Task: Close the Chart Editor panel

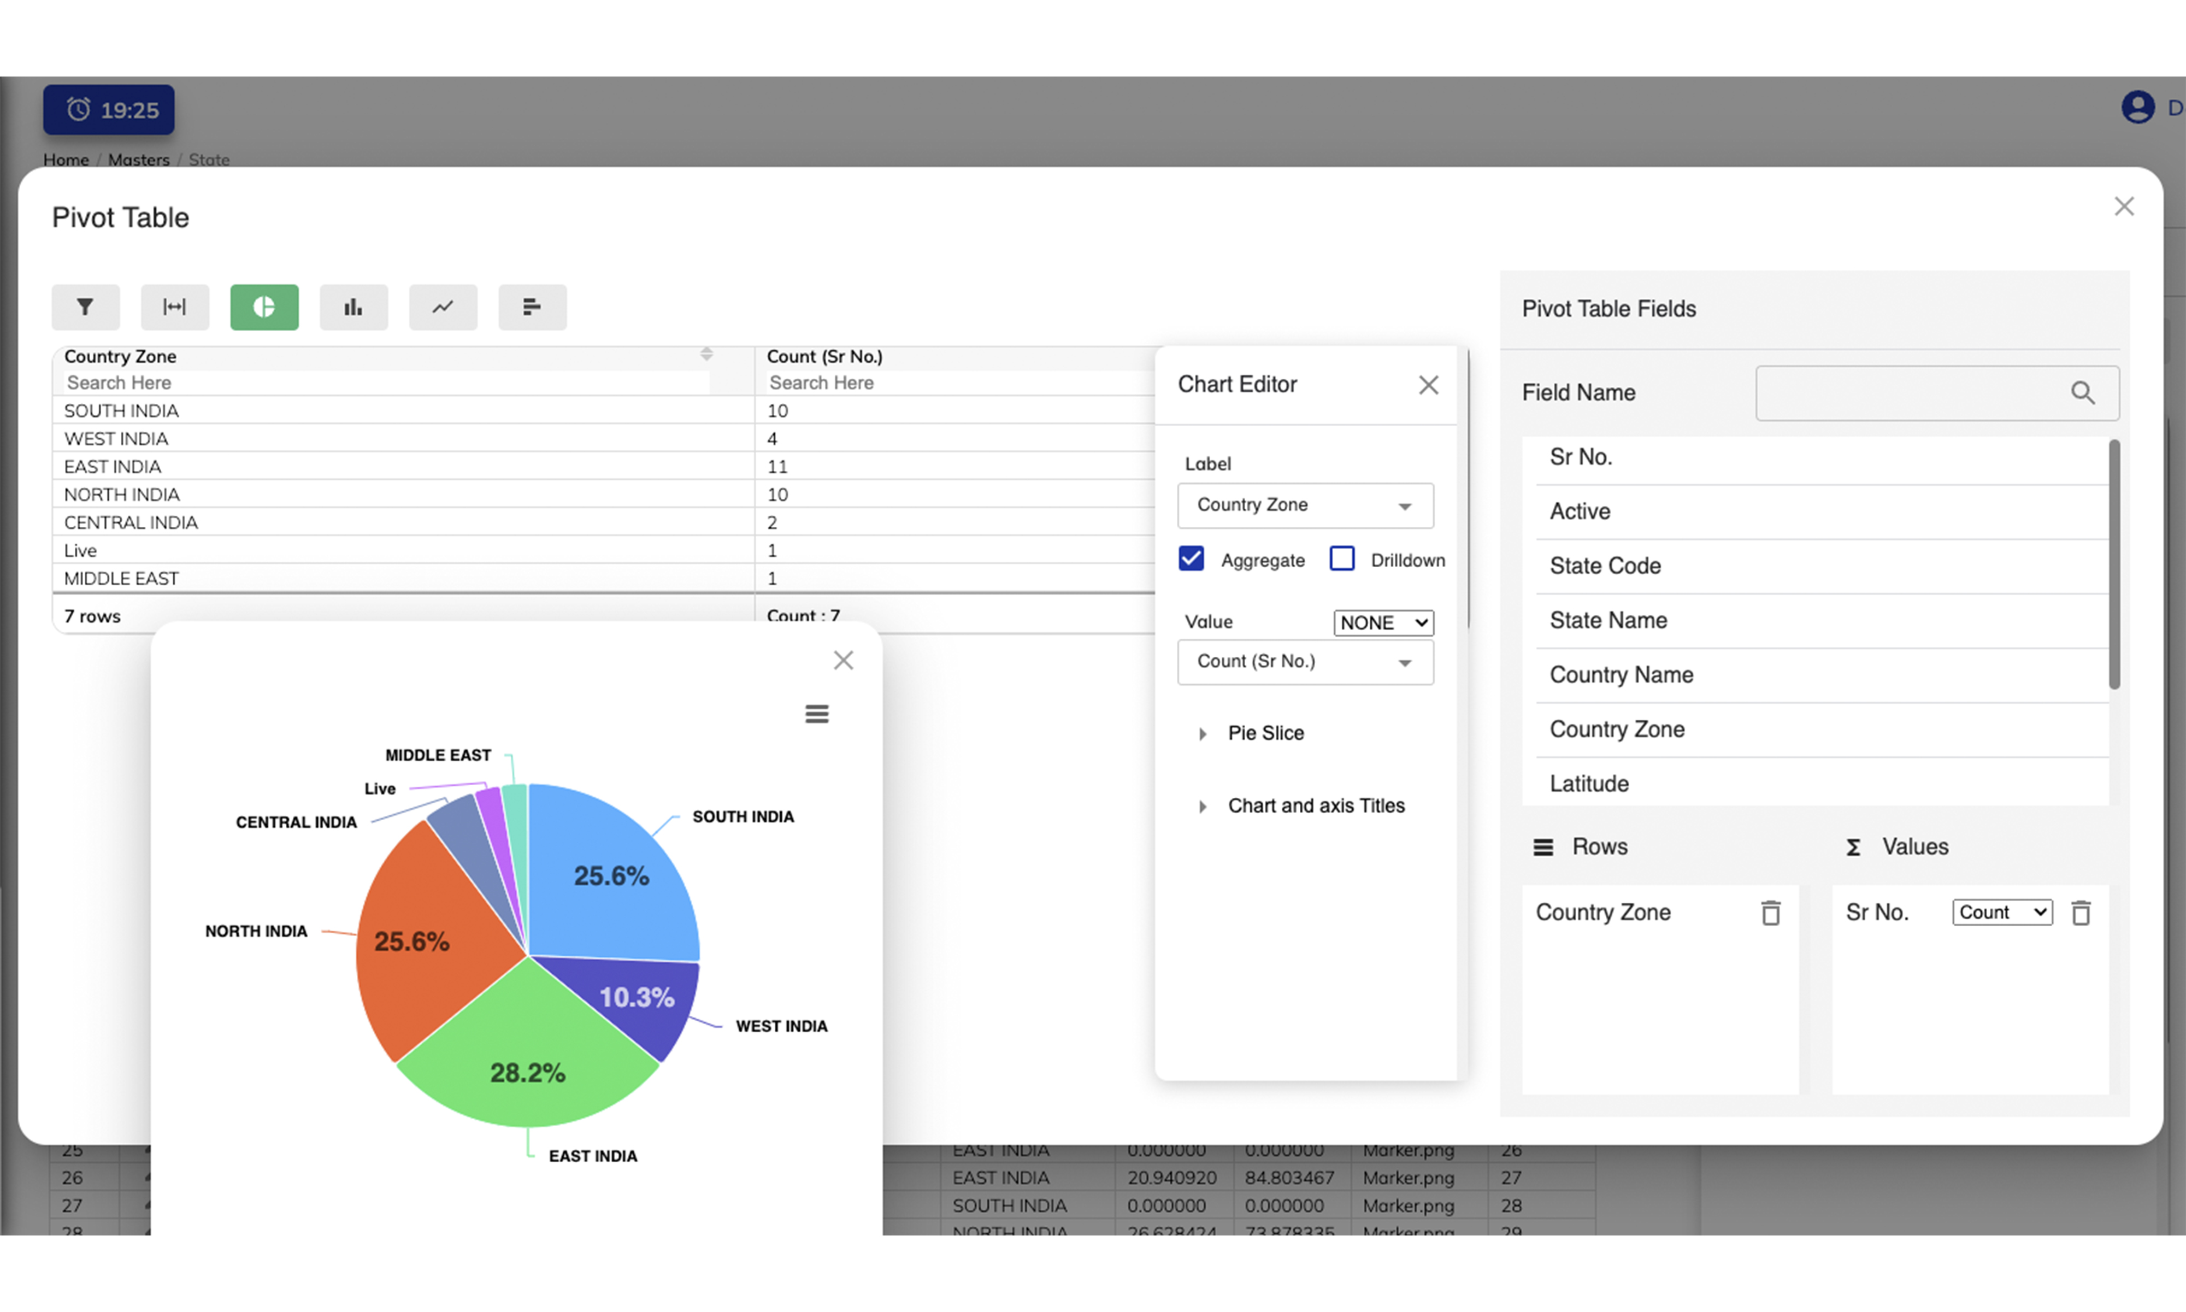Action: (x=1428, y=385)
